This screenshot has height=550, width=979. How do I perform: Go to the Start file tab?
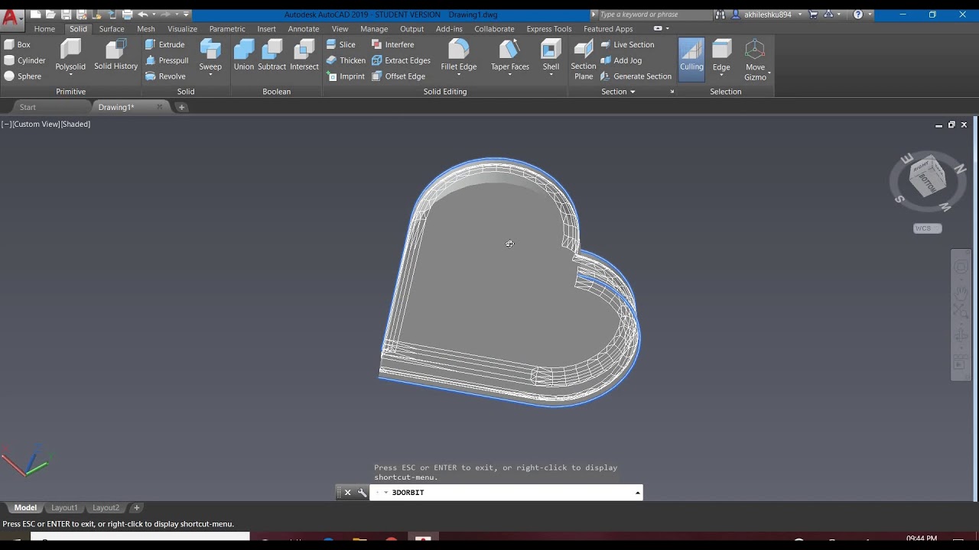pos(28,107)
